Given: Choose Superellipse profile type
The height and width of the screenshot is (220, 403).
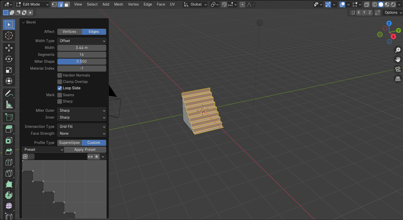Looking at the screenshot, I should pyautogui.click(x=70, y=143).
